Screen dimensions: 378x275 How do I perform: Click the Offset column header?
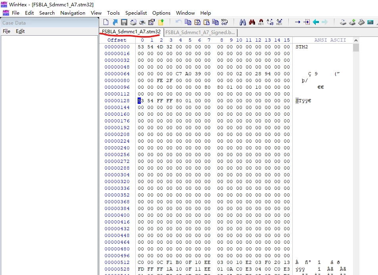coord(117,40)
